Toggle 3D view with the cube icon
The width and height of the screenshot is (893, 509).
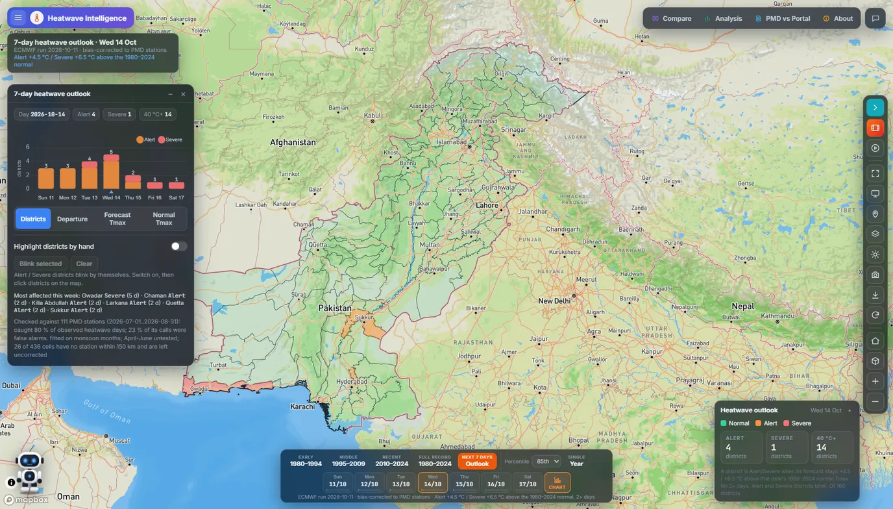[x=875, y=361]
